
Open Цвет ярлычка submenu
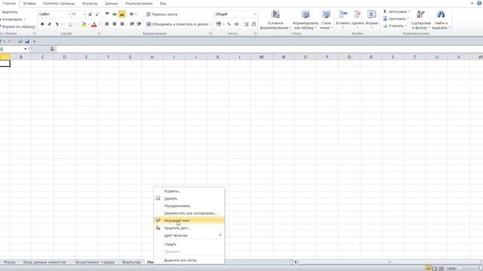tap(189, 235)
